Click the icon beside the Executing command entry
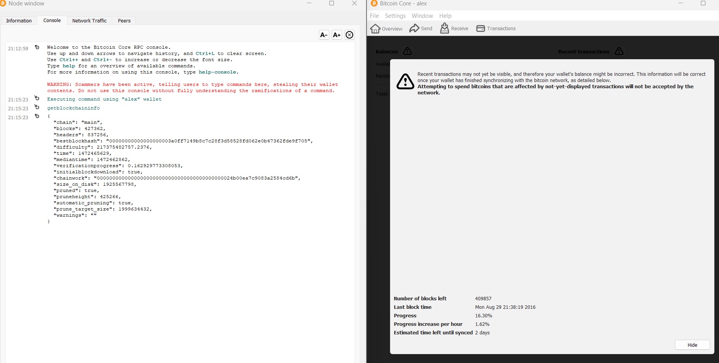Screen dimensions: 719x363 pos(37,98)
